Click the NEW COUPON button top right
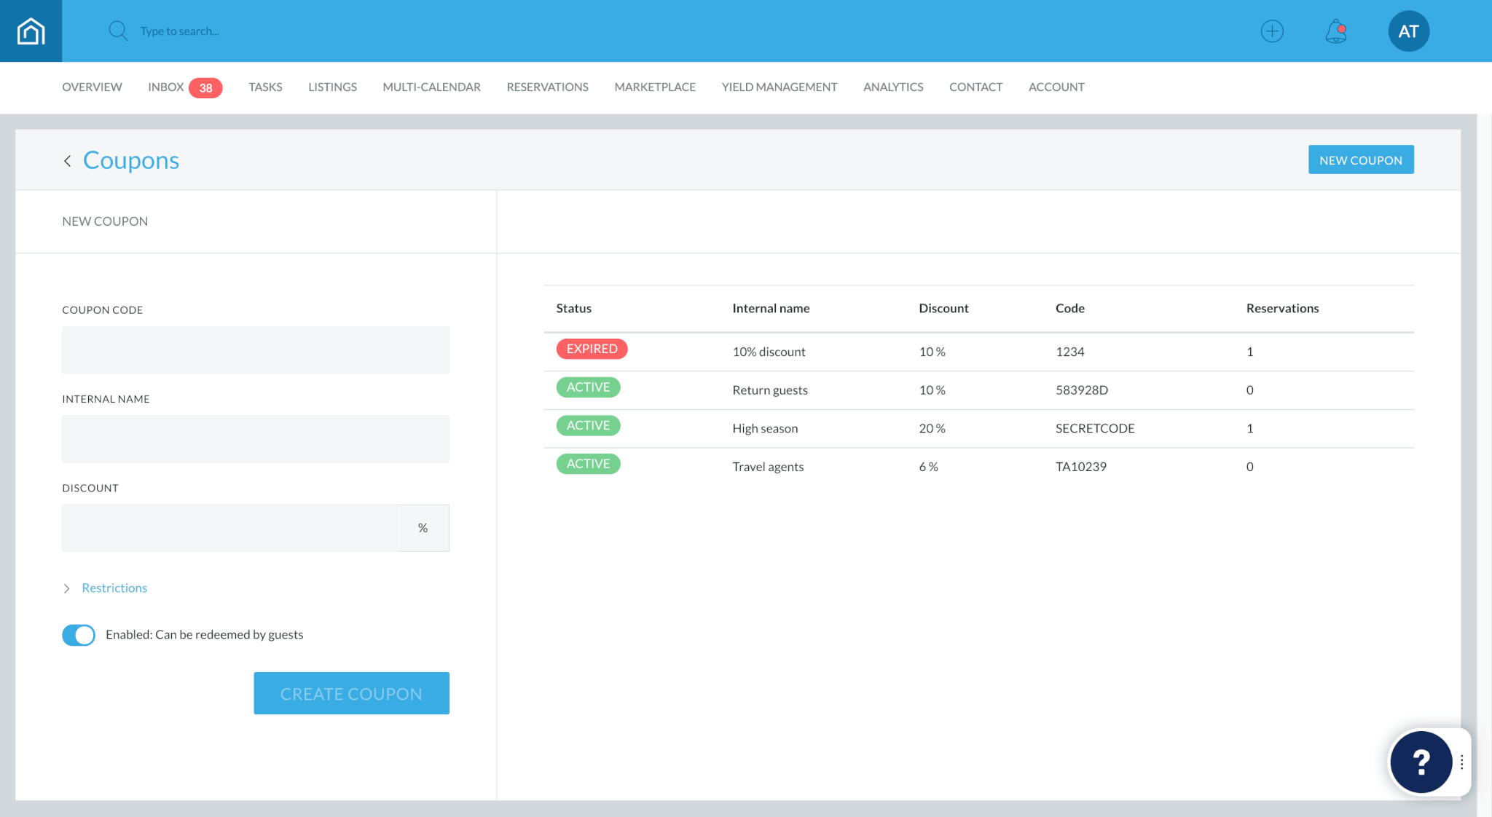 [x=1360, y=159]
